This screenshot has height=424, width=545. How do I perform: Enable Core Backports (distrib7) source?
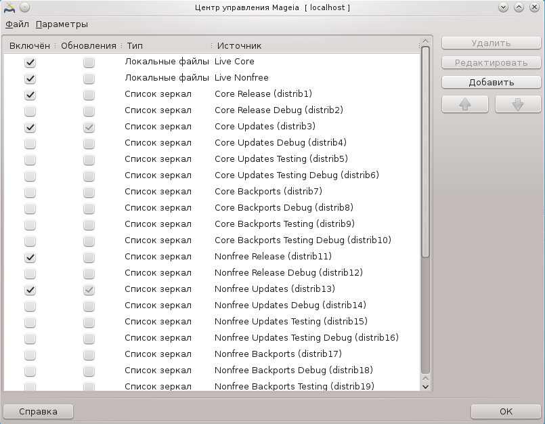(30, 192)
